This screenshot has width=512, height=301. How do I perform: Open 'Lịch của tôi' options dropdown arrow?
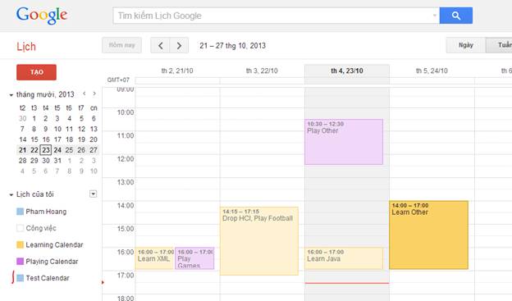[x=93, y=194]
